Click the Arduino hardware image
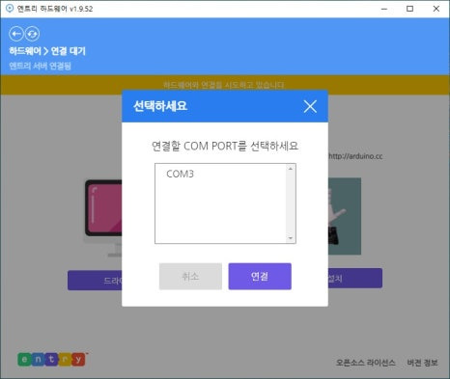The height and width of the screenshot is (379, 450). point(345,216)
